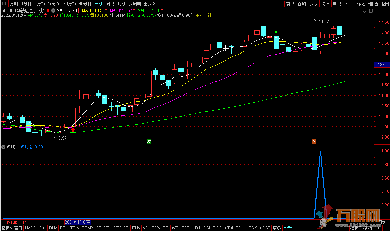
Task: Select the TRIX indicator
Action: [x=75, y=228]
